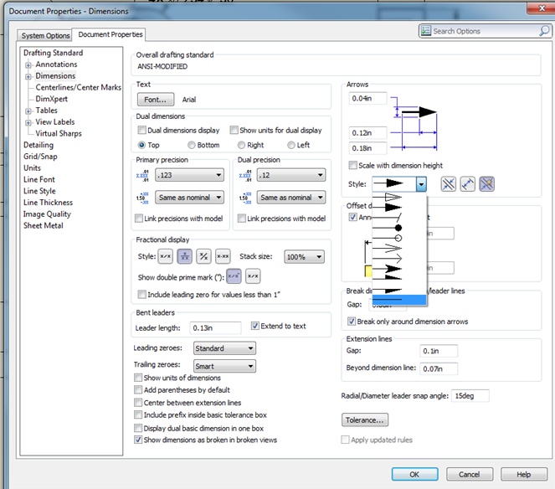Viewport: 555px width, 489px height.
Task: Click the arrow height 0.04in field
Action: click(367, 98)
